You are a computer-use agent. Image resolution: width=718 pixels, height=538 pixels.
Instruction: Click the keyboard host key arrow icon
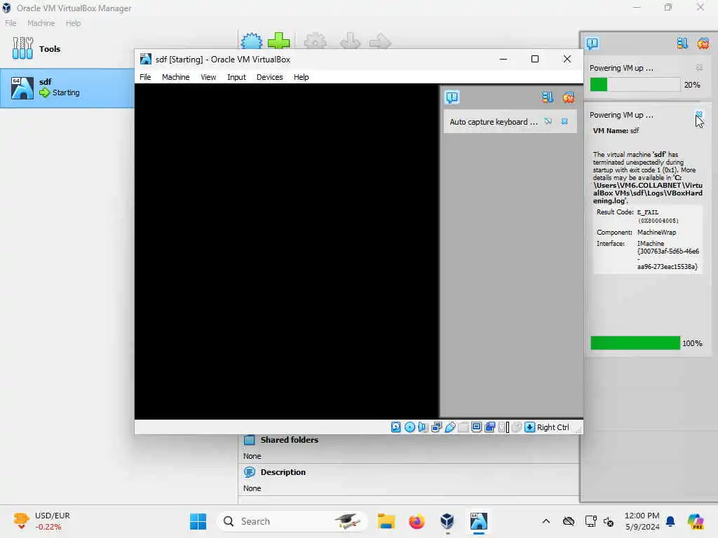(x=530, y=427)
